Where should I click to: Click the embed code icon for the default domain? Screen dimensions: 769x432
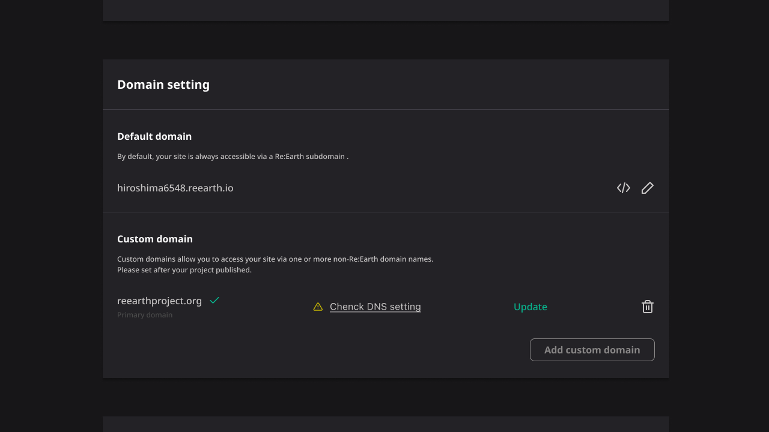624,188
